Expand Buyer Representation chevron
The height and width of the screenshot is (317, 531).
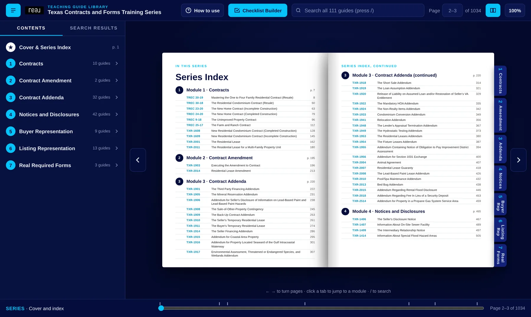(117, 131)
